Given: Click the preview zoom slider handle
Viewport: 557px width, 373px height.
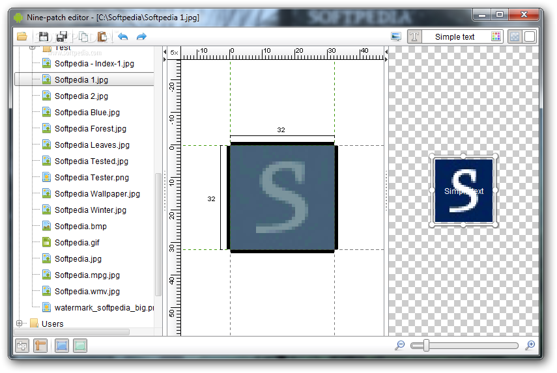Looking at the screenshot, I should coord(426,345).
